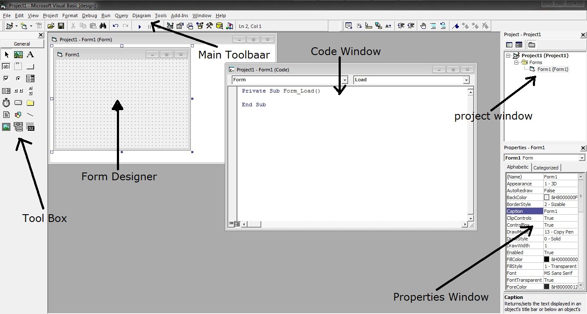Select the OLE container control
Image resolution: width=587 pixels, height=314 pixels.
(30, 126)
